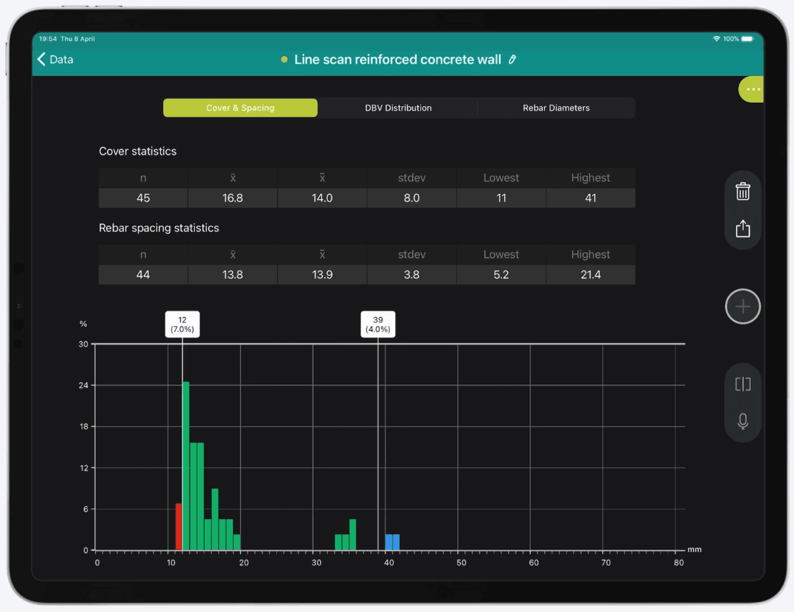Tap the circular plus add button
The image size is (794, 612).
tap(742, 307)
